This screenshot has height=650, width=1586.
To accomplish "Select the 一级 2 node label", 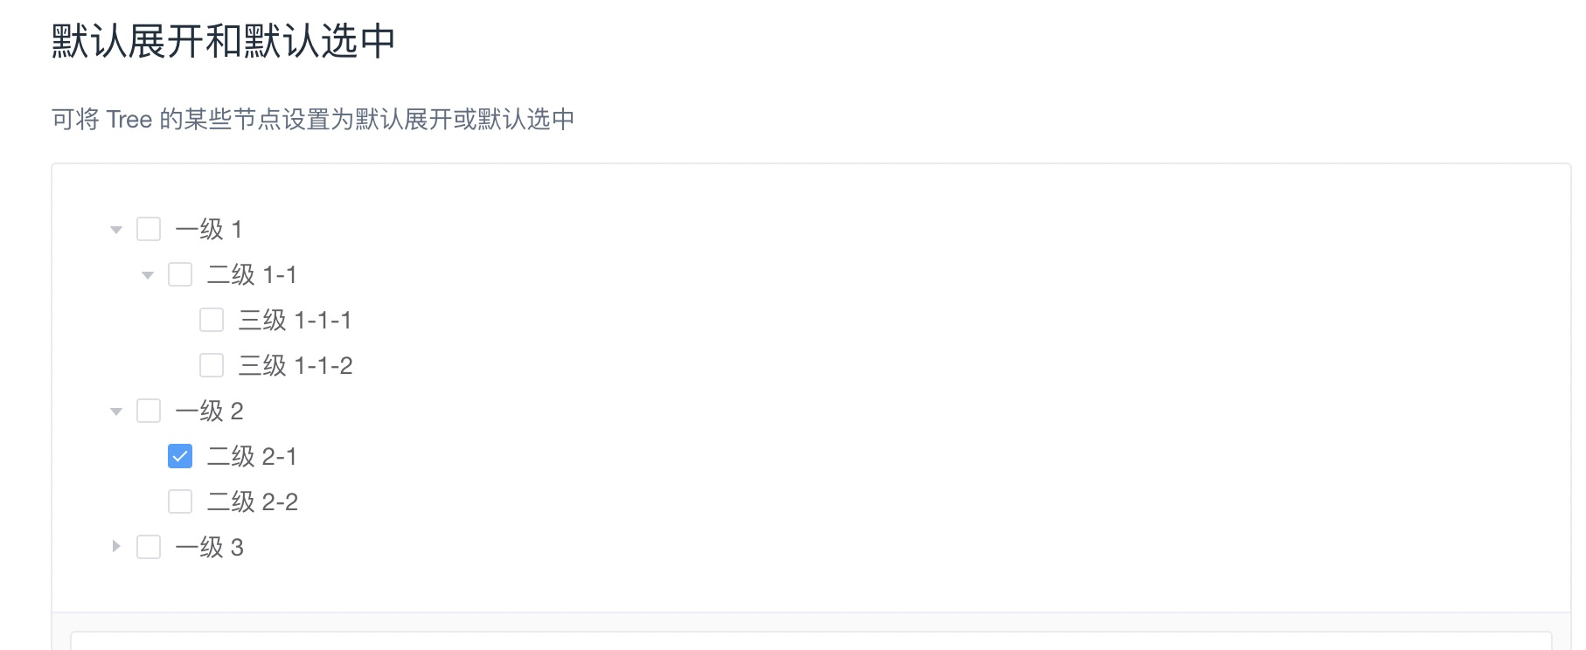I will tap(210, 411).
